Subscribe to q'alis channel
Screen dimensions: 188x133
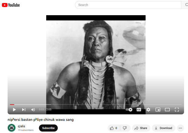pos(48,128)
